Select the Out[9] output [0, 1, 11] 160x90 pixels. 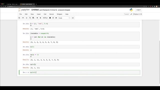coord(35,68)
